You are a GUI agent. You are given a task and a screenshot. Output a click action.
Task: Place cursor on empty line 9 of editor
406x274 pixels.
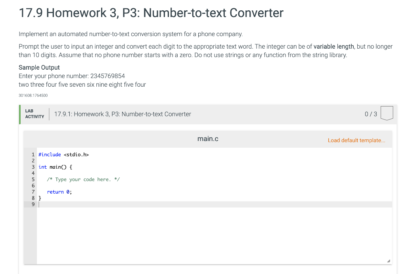[214, 204]
